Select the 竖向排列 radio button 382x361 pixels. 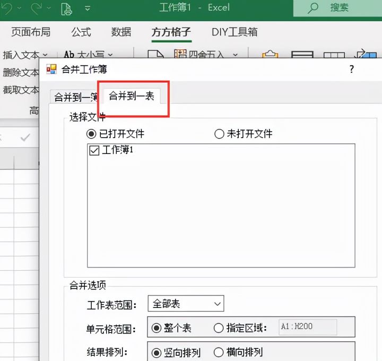tap(156, 353)
